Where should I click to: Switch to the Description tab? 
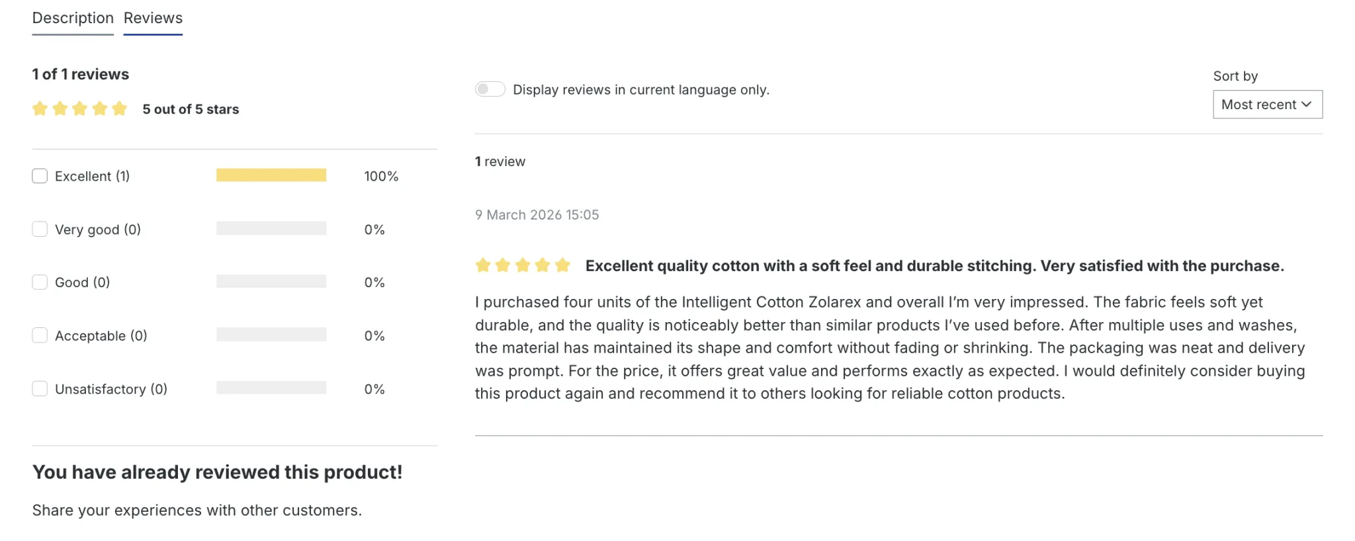pos(73,19)
